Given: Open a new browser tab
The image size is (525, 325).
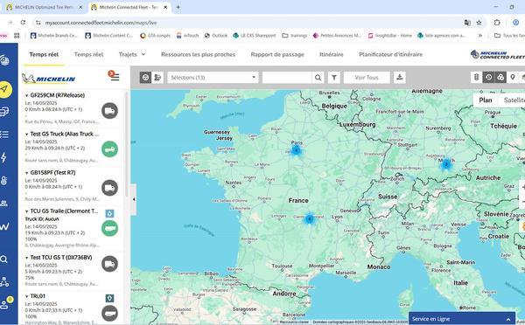Looking at the screenshot, I should coord(178,7).
